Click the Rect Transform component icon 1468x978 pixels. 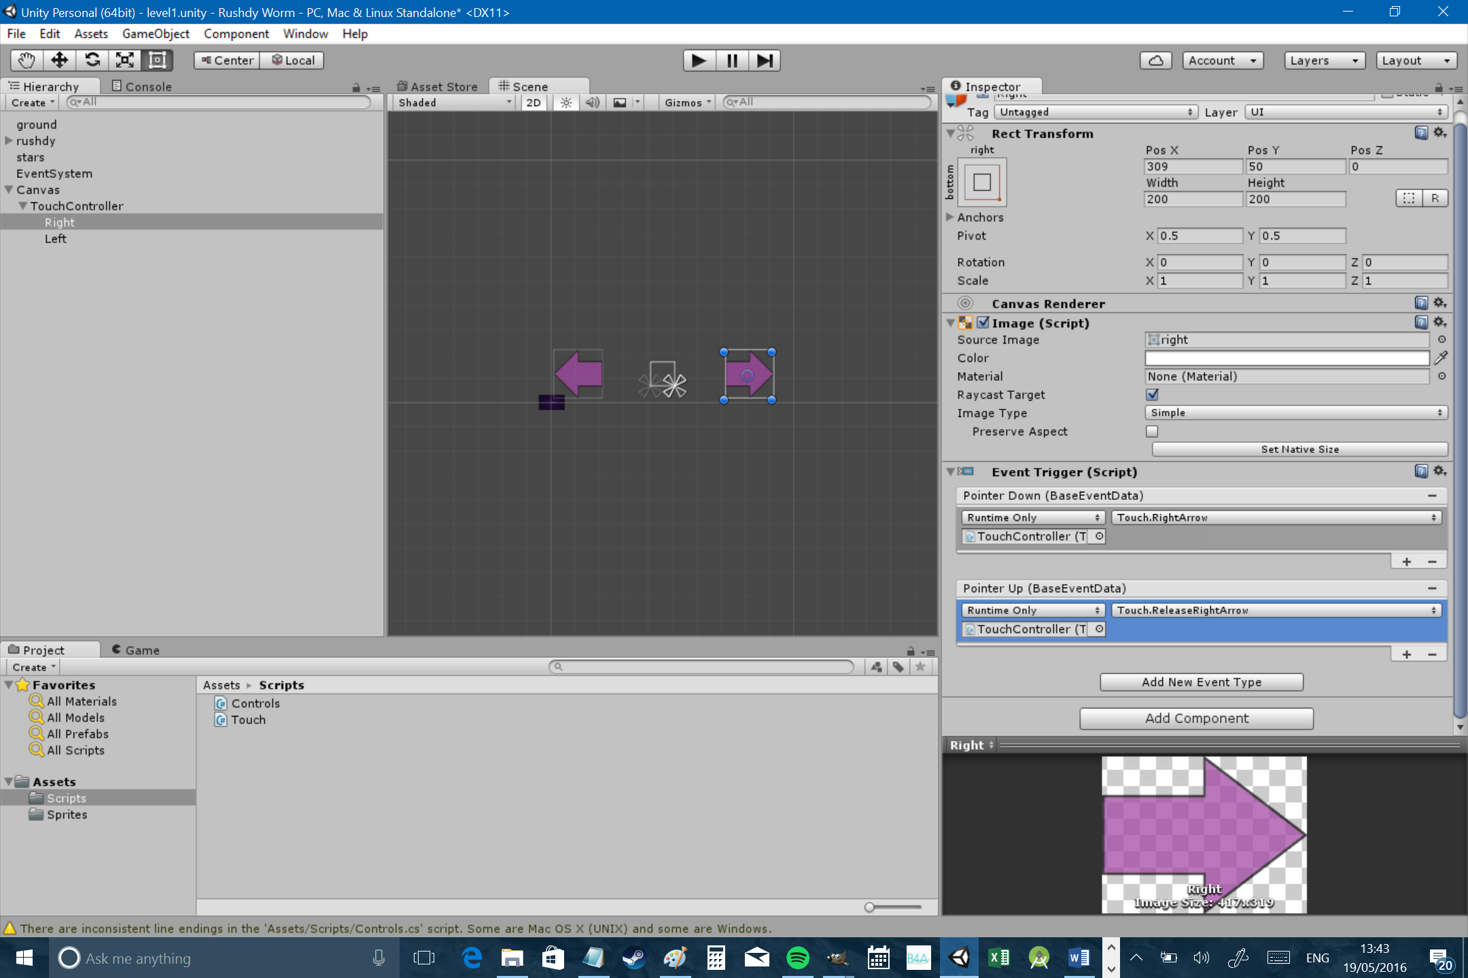pos(966,133)
